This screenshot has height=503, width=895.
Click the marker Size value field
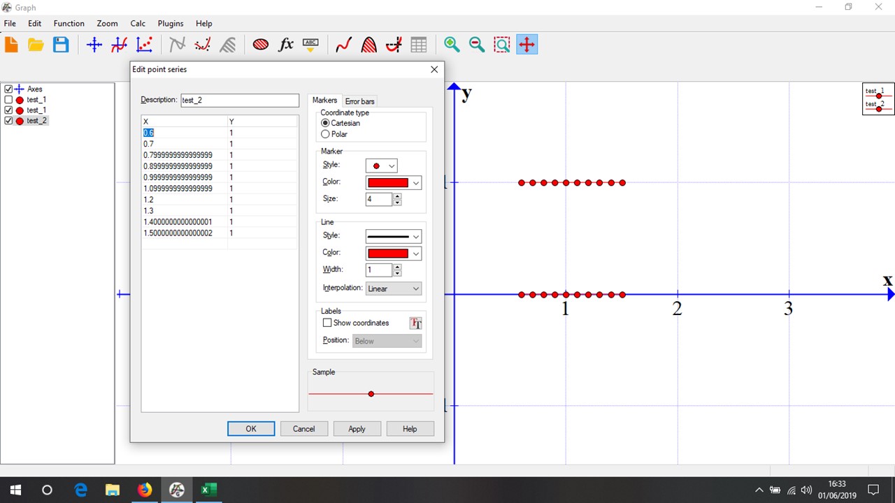[x=379, y=199]
